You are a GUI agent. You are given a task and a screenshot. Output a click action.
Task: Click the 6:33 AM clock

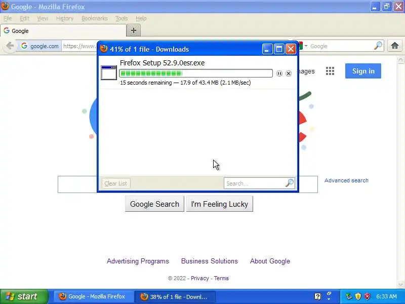[x=386, y=296]
